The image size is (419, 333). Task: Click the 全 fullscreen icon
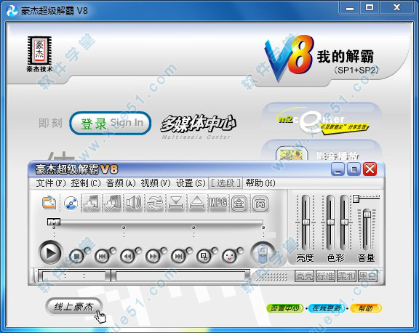tap(239, 204)
